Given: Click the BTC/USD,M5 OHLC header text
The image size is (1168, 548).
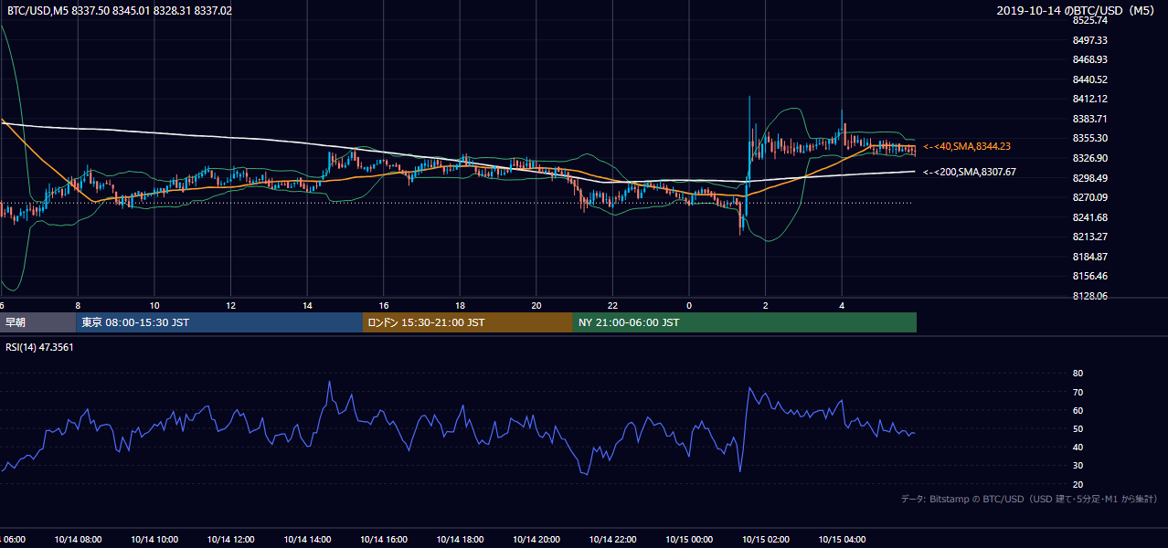Looking at the screenshot, I should coord(120,11).
